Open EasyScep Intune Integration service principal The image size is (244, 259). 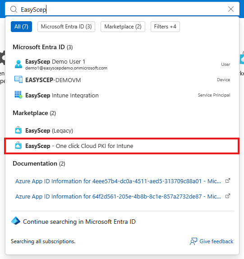122,95
